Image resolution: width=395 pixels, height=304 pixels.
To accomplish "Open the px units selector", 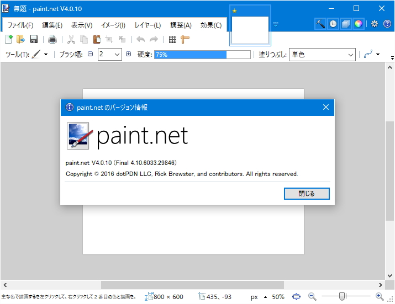I will point(259,297).
